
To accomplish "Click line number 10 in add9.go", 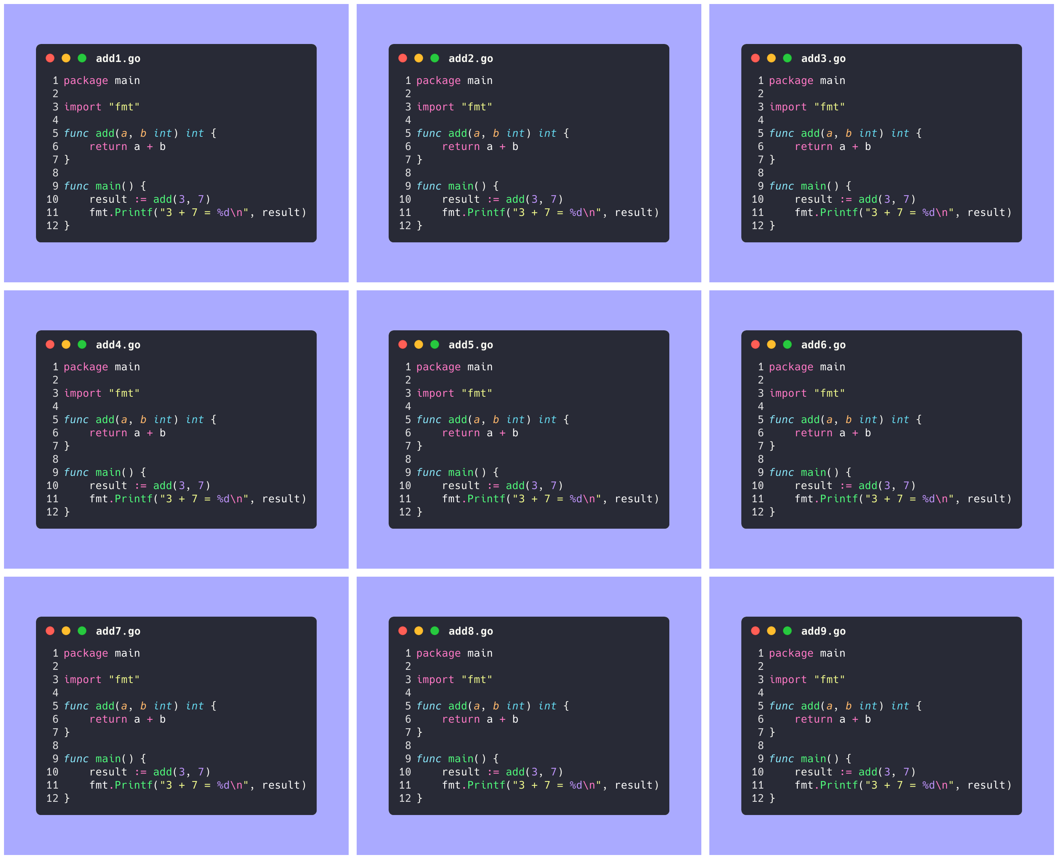I will [757, 772].
